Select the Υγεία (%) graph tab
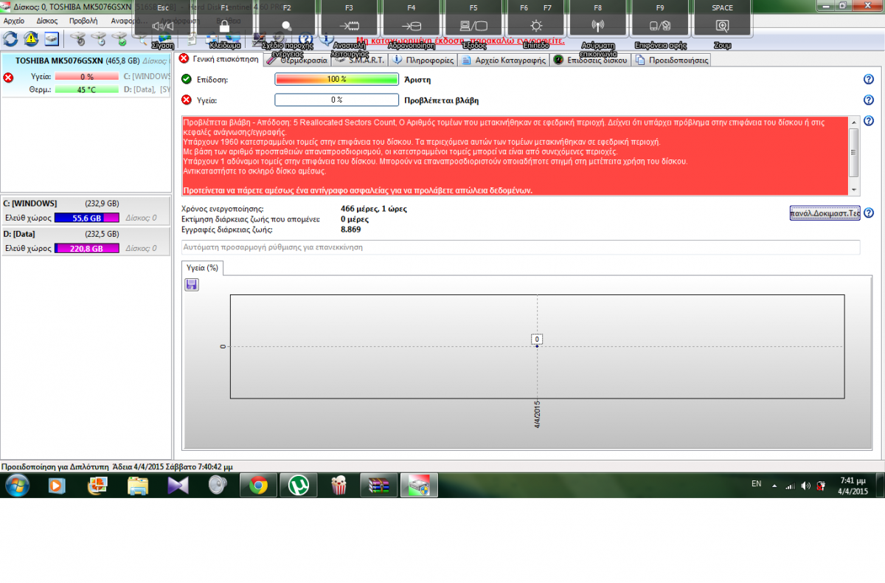The width and height of the screenshot is (885, 583). (203, 268)
